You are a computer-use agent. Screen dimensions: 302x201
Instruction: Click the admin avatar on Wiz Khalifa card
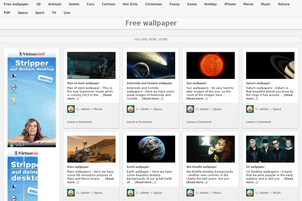pyautogui.click(x=190, y=193)
